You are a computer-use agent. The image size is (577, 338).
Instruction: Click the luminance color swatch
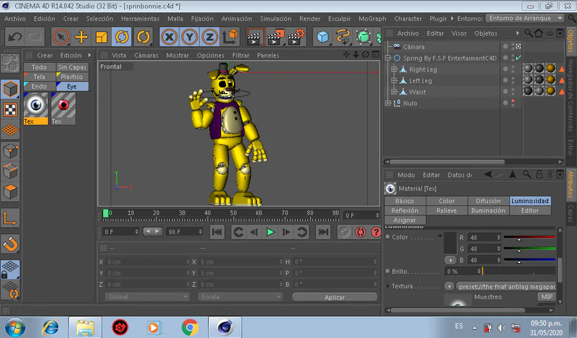451,243
